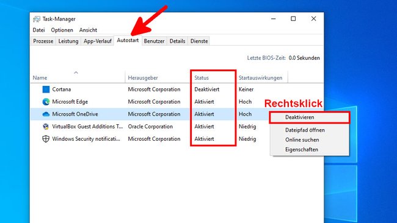Screen dimensions: 397x223
Task: Click Microsoft Edge's Microsoft Corporation publisher cell
Action: 154,102
